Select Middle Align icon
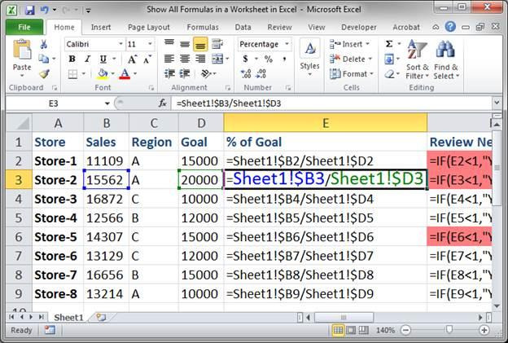Viewport: 508px width, 343px height. pos(185,44)
